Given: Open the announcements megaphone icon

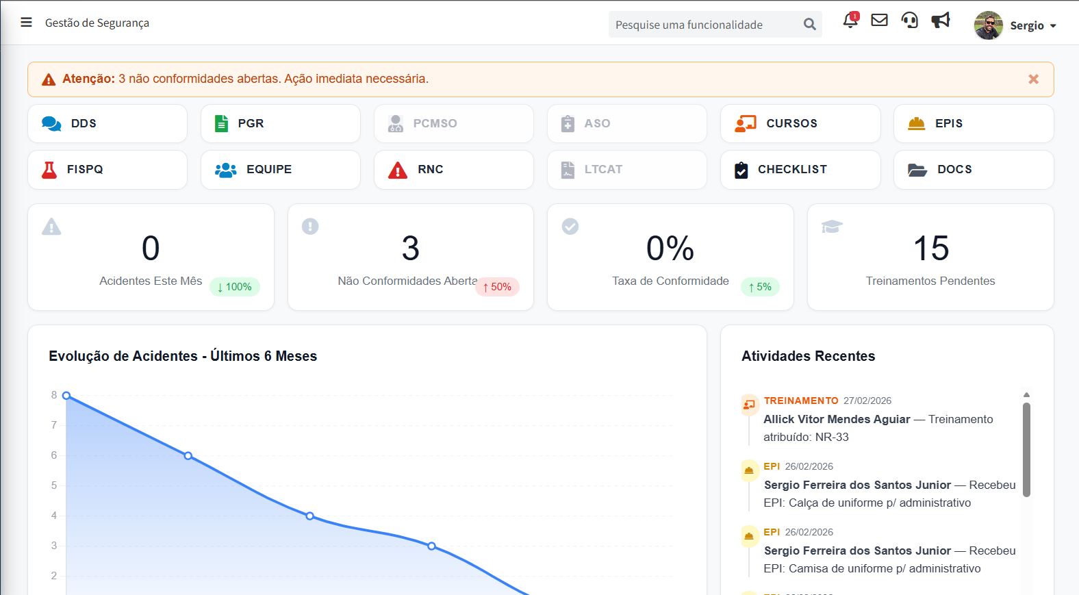Looking at the screenshot, I should [x=941, y=21].
